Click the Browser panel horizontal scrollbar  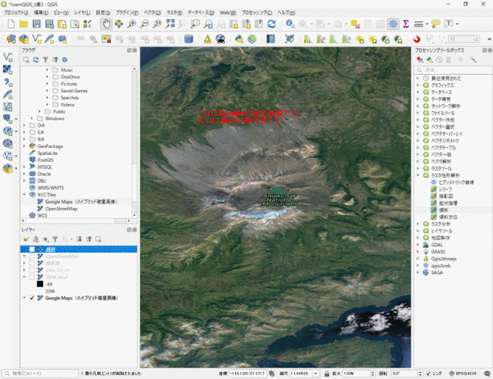pyautogui.click(x=75, y=221)
